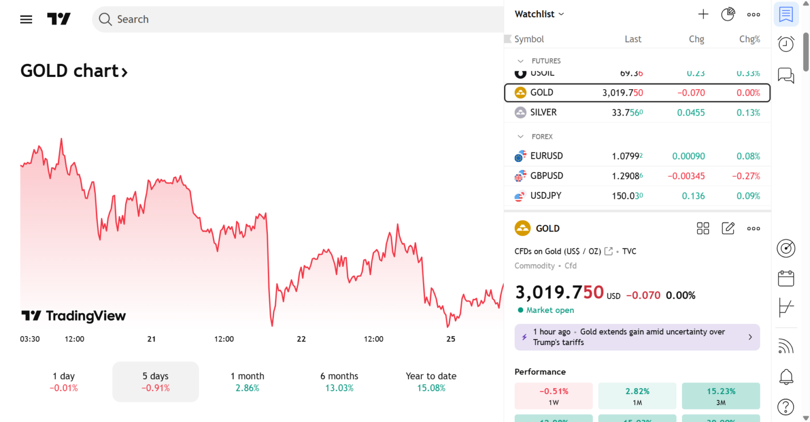The height and width of the screenshot is (422, 810).
Task: Open the Chats speech bubble icon
Action: point(786,75)
